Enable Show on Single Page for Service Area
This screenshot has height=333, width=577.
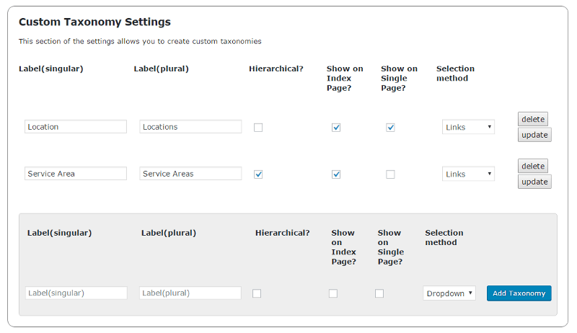pyautogui.click(x=390, y=174)
